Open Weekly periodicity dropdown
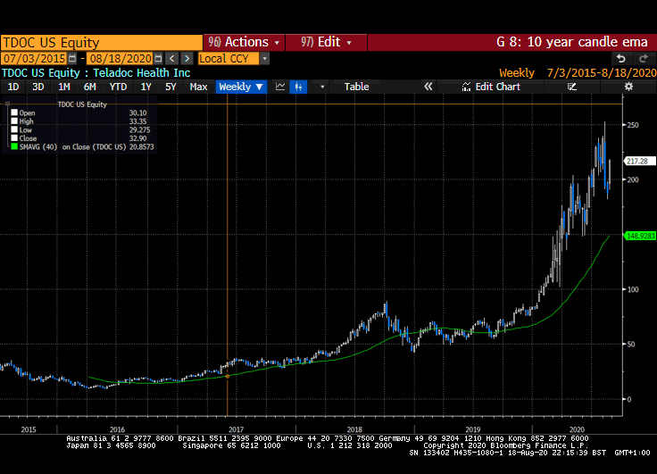 point(241,87)
